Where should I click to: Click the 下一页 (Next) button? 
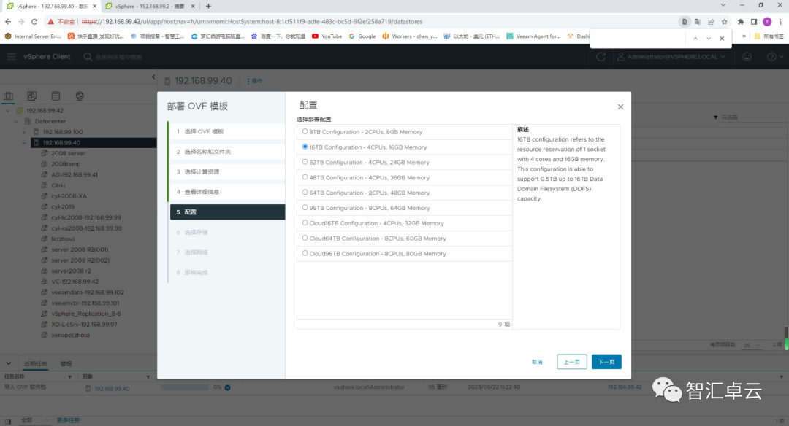[606, 362]
